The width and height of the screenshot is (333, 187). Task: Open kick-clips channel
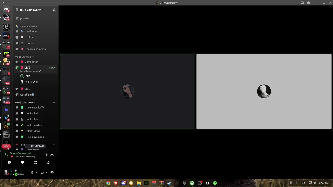36,119
